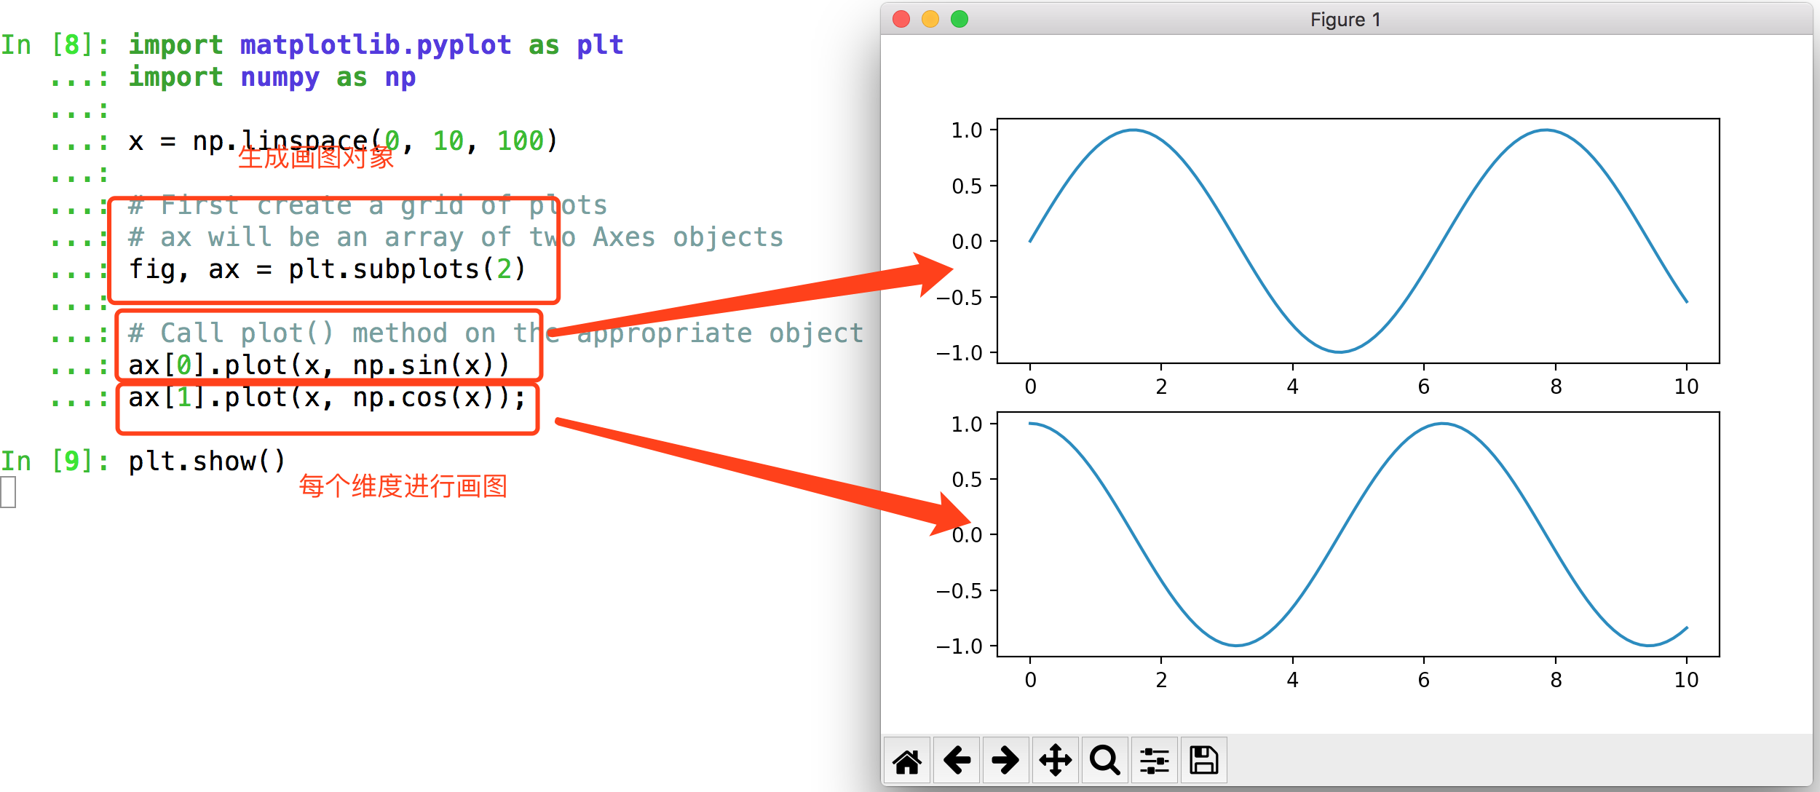Image resolution: width=1820 pixels, height=792 pixels.
Task: Click the y-axis label −1.0 in bottom subplot
Action: point(960,646)
